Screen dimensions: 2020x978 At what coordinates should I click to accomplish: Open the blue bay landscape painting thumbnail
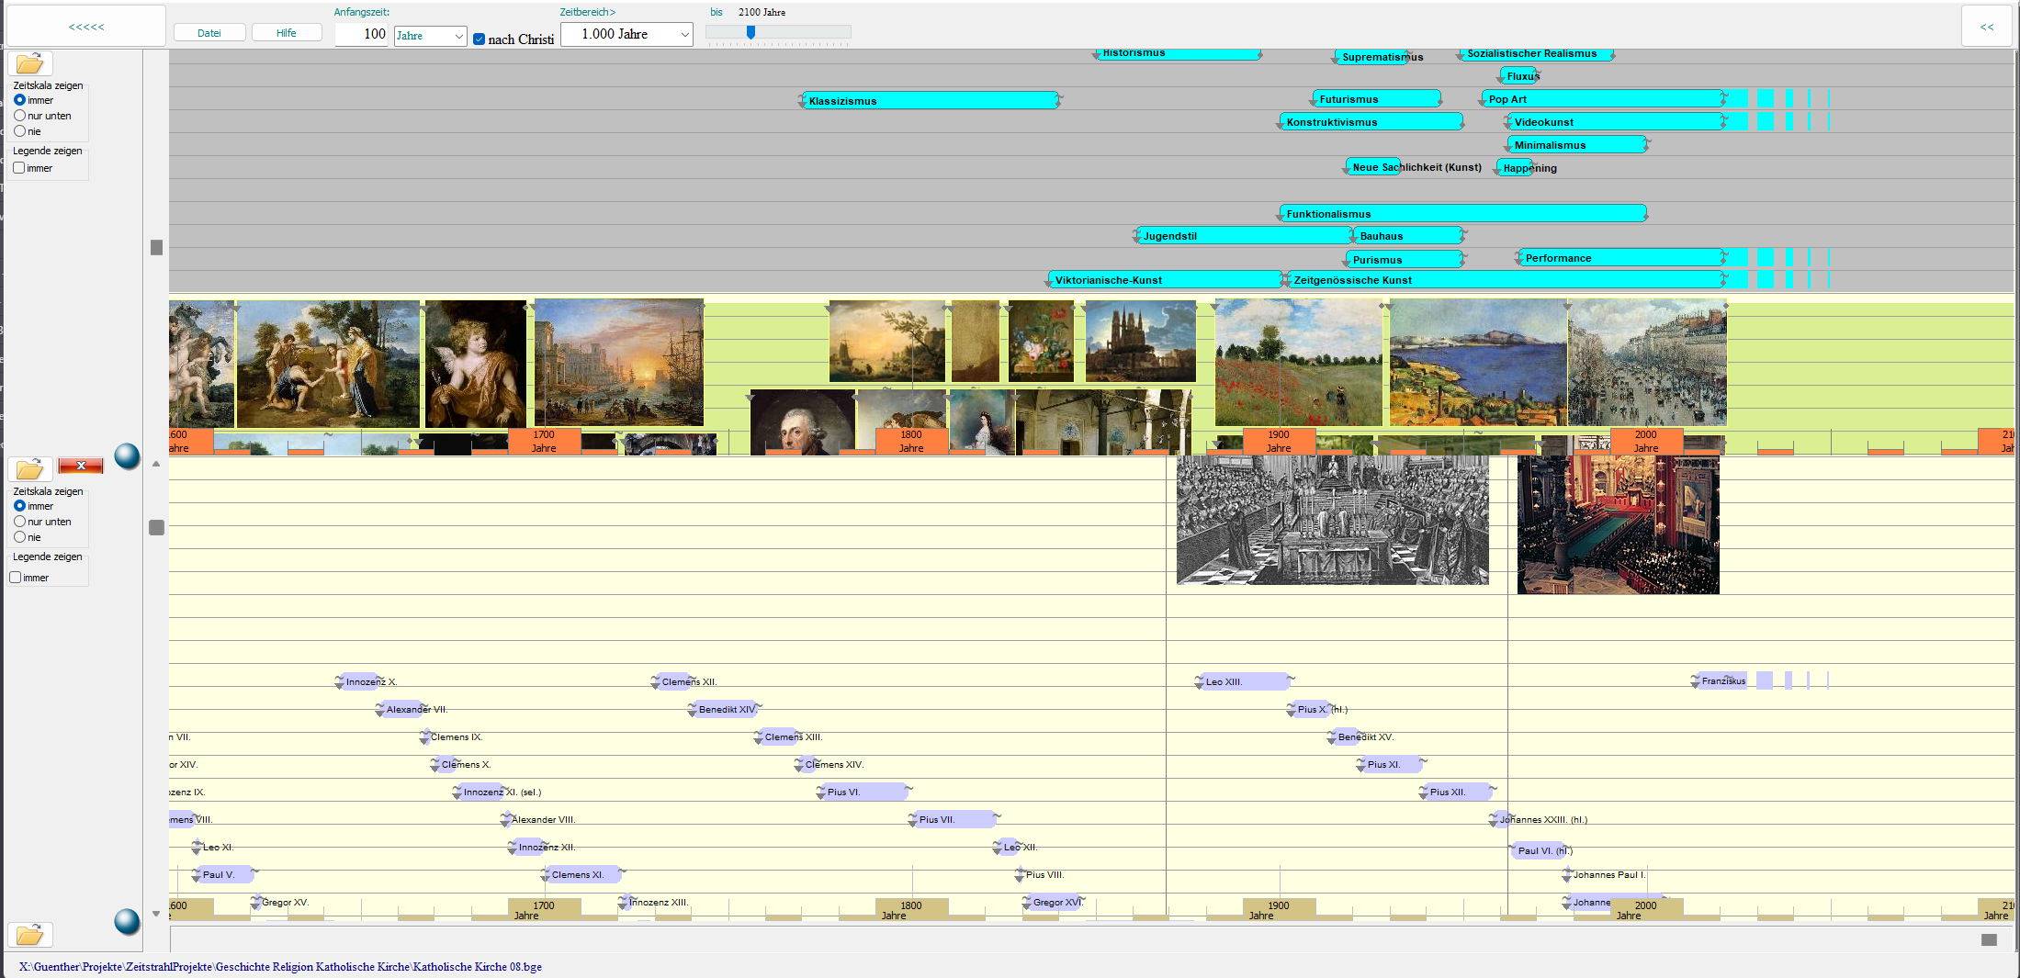(x=1478, y=363)
